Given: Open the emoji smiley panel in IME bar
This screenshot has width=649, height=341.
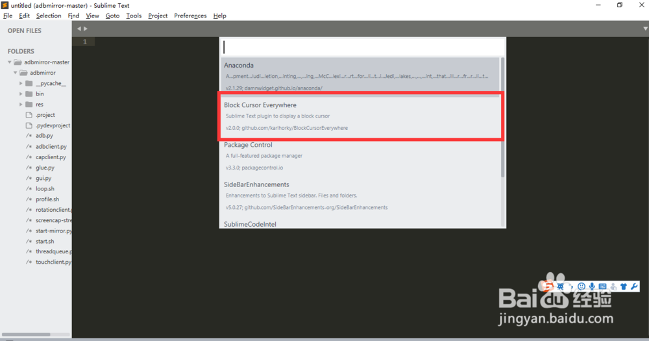Looking at the screenshot, I should (x=581, y=286).
